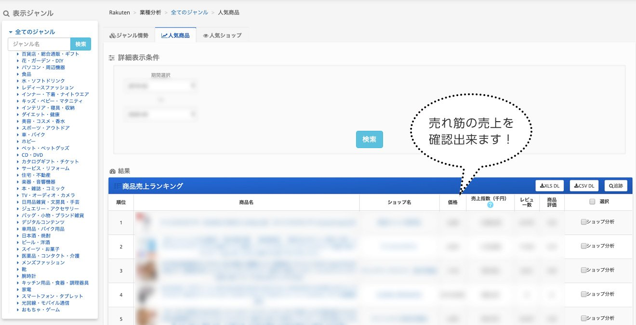Click the list icon beside 商品売上ランキング
This screenshot has height=325, width=636.
tap(117, 186)
